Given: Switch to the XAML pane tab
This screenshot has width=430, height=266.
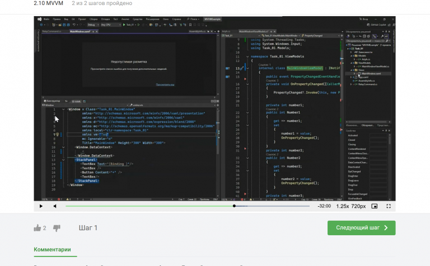Looking at the screenshot, I should (76, 101).
